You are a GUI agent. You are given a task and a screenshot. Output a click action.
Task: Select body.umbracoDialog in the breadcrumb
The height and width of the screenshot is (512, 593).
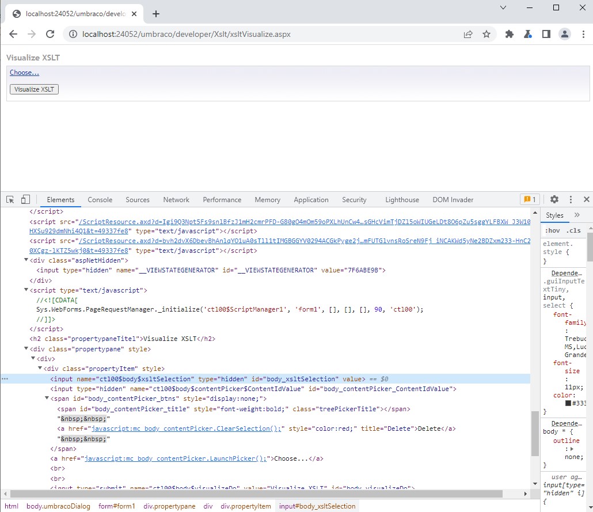tap(58, 506)
